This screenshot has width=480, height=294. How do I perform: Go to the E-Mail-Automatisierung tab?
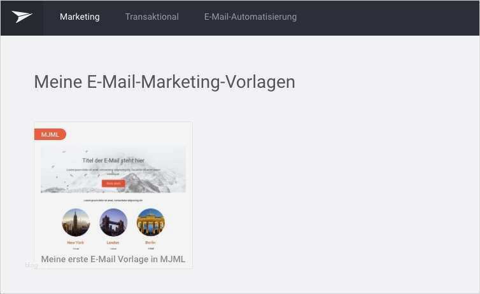click(x=250, y=17)
